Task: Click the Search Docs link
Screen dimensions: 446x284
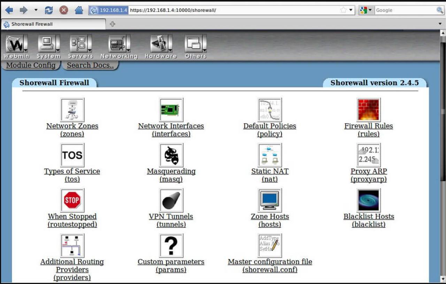Action: point(90,65)
